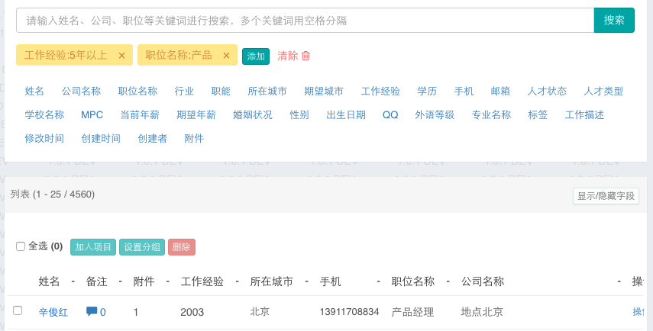Viewport: 653px width, 331px height.
Task: Choose the 创建者 filter field
Action: tap(153, 139)
